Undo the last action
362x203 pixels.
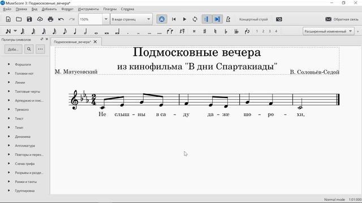tap(61, 19)
